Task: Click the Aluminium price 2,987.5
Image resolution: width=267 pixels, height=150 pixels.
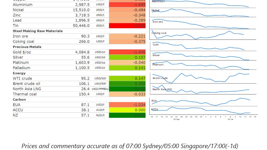Action: (x=82, y=5)
